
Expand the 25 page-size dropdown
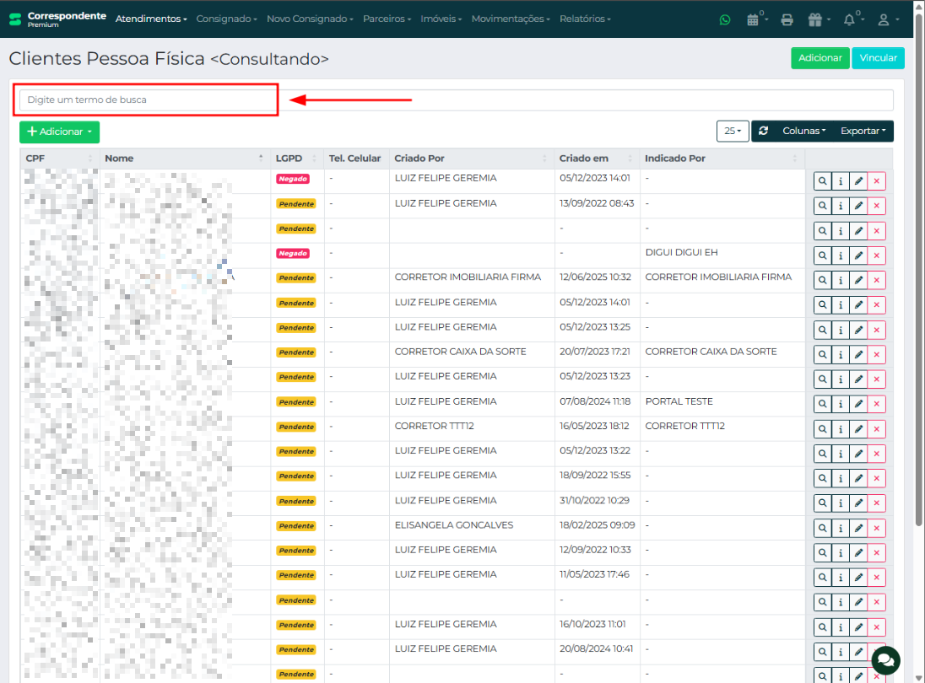click(x=732, y=132)
